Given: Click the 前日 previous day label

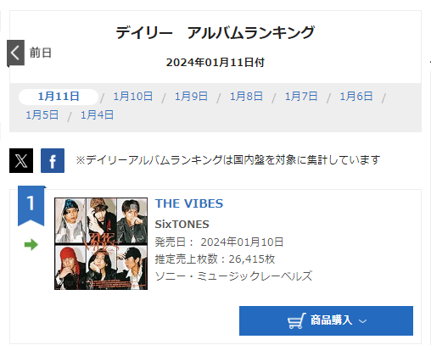Looking at the screenshot, I should pos(41,53).
